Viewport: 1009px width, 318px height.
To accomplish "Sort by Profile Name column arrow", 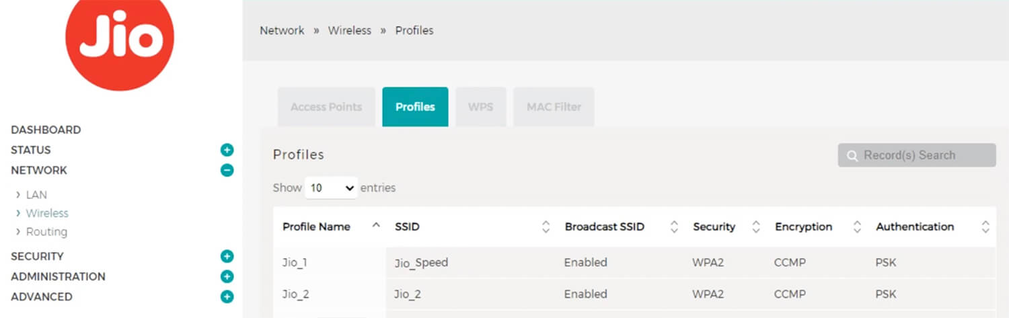I will tap(376, 226).
